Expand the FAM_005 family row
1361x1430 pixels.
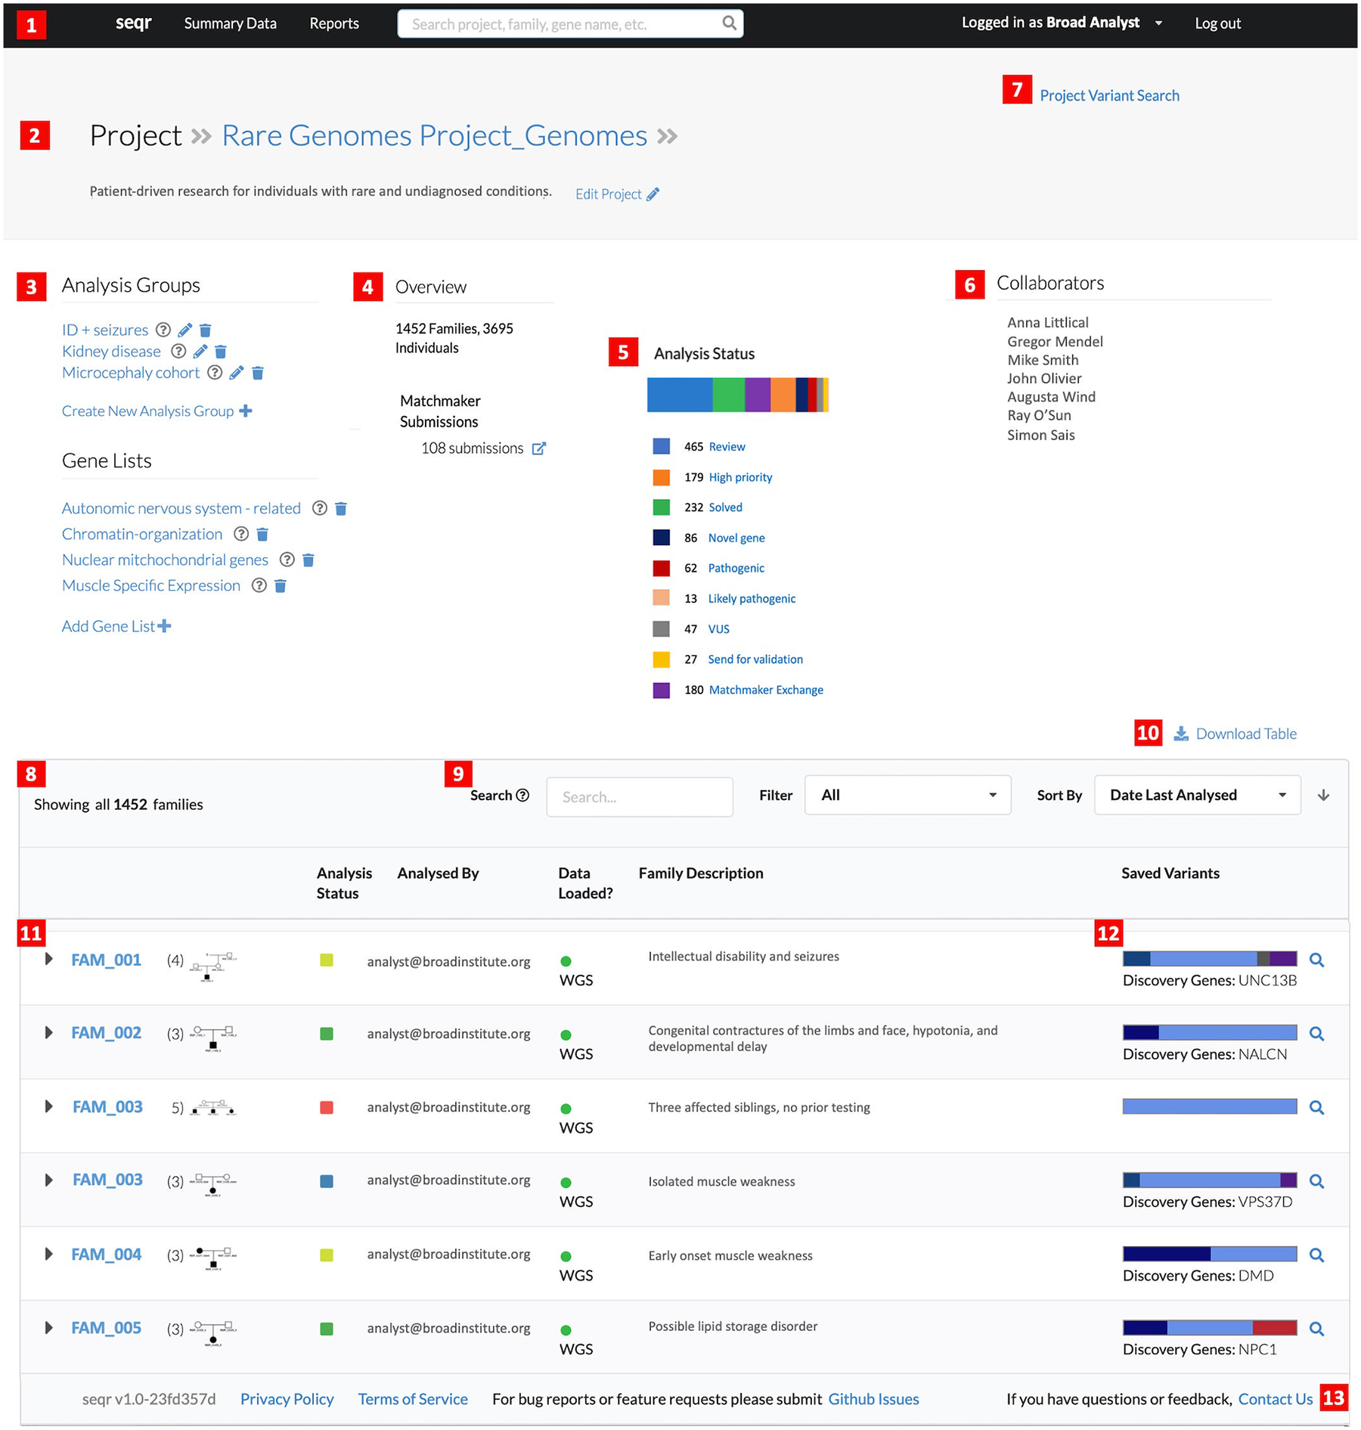pos(48,1327)
